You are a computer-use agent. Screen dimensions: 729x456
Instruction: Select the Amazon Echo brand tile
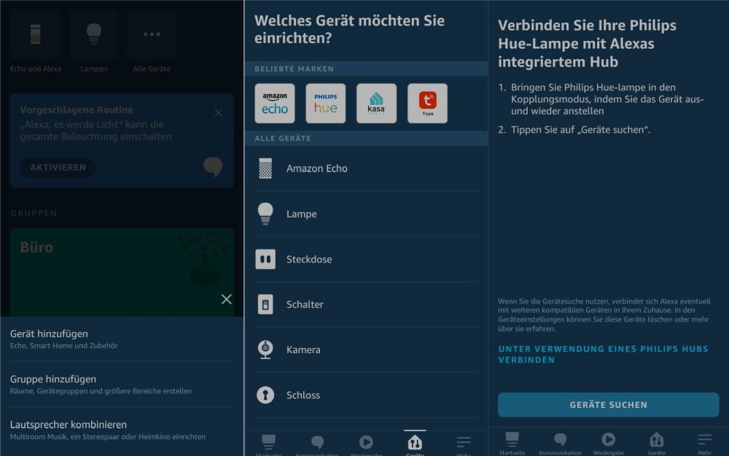274,103
